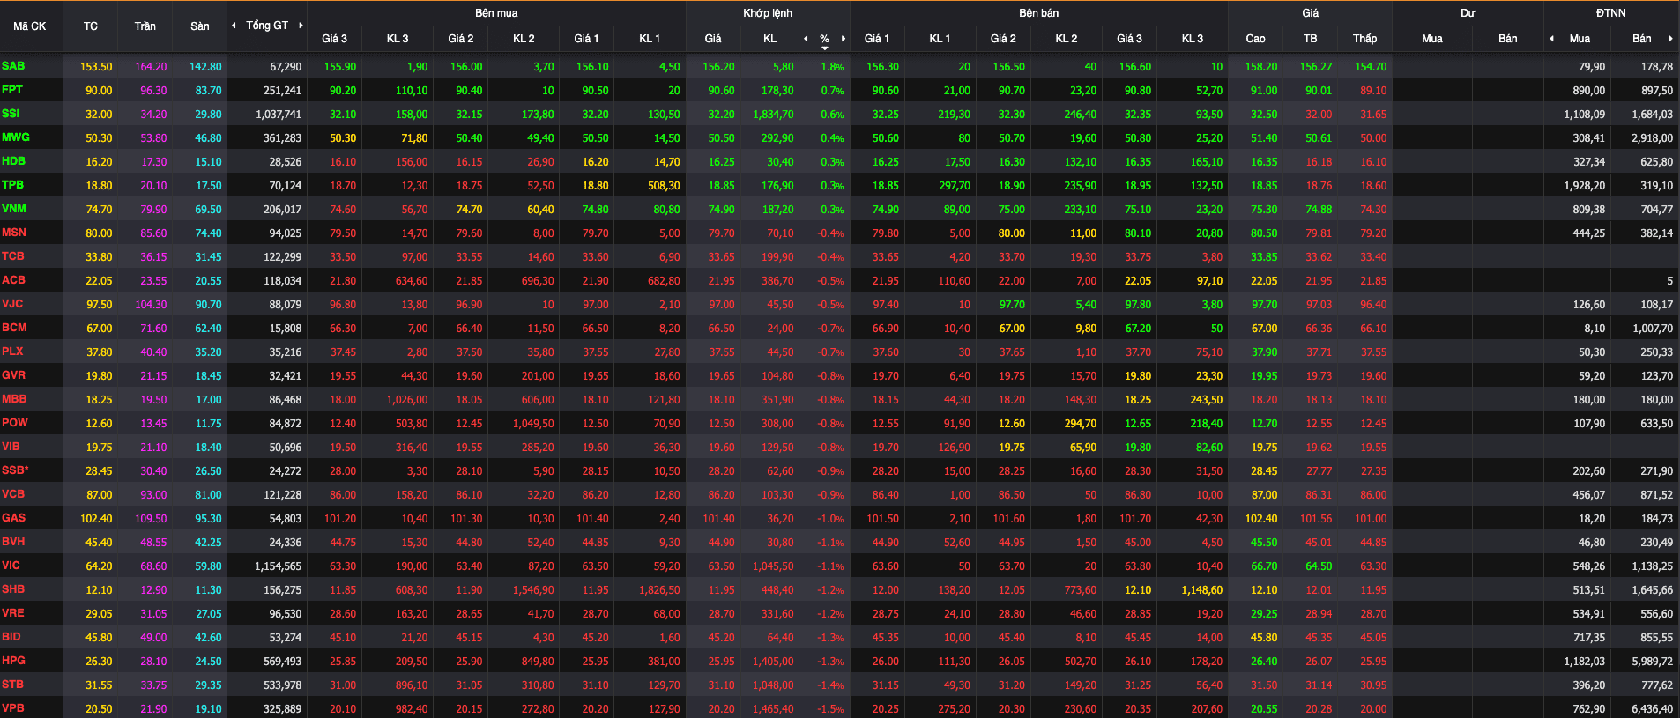Click the left arrow beside the Tổng GT header
The height and width of the screenshot is (718, 1680).
tap(234, 26)
